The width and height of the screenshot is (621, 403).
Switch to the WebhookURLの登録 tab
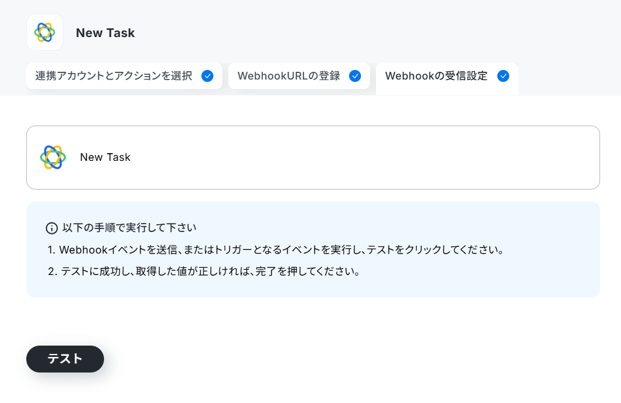(x=299, y=76)
